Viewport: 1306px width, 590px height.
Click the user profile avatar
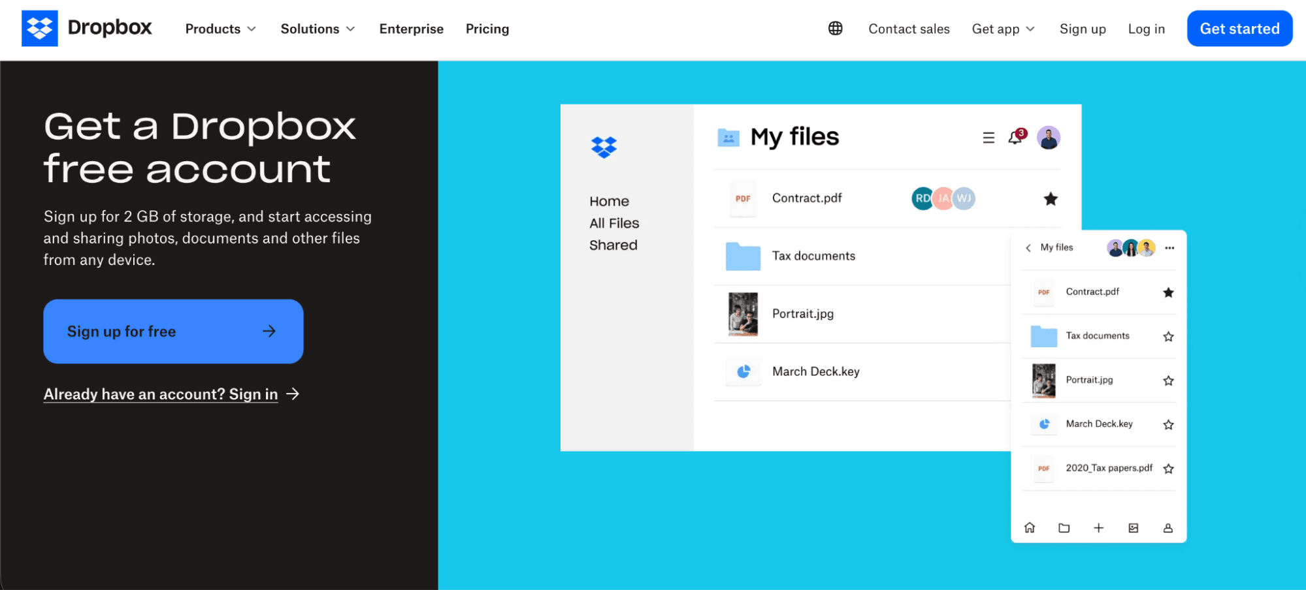pos(1048,138)
